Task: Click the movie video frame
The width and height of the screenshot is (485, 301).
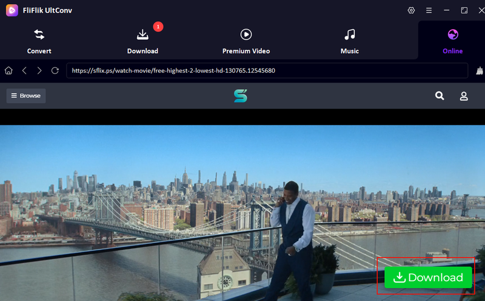Action: [x=242, y=213]
